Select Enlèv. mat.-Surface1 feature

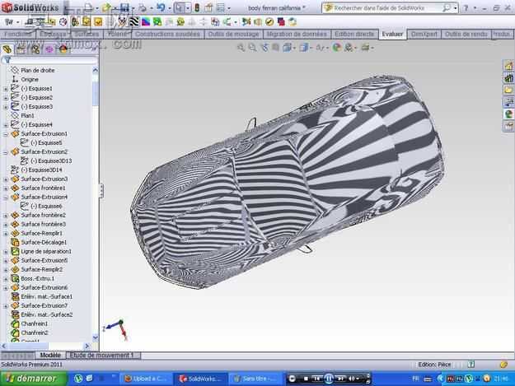(47, 296)
